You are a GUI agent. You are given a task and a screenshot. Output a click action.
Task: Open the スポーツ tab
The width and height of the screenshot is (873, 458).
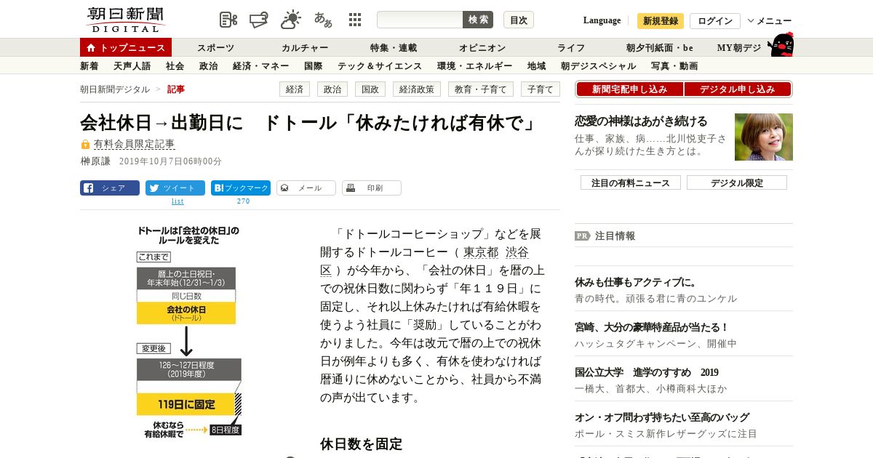point(216,48)
